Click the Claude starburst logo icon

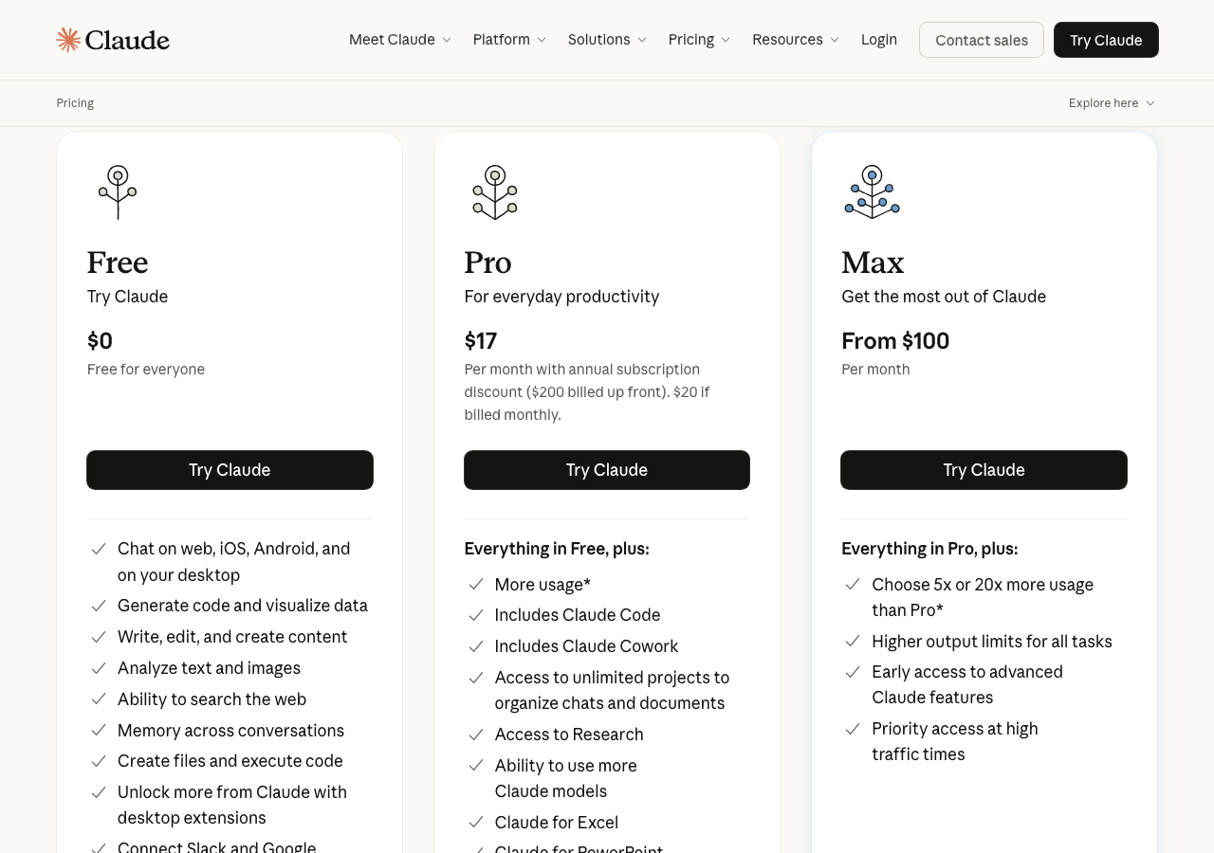[x=68, y=40]
